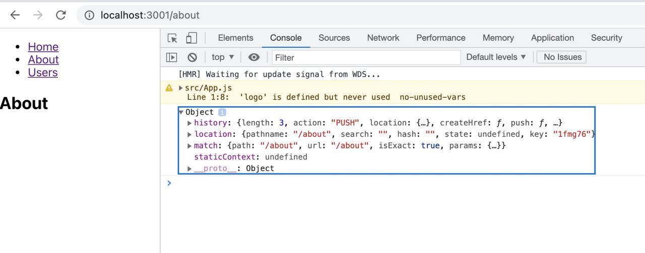Click the About link
The height and width of the screenshot is (253, 645).
(43, 59)
